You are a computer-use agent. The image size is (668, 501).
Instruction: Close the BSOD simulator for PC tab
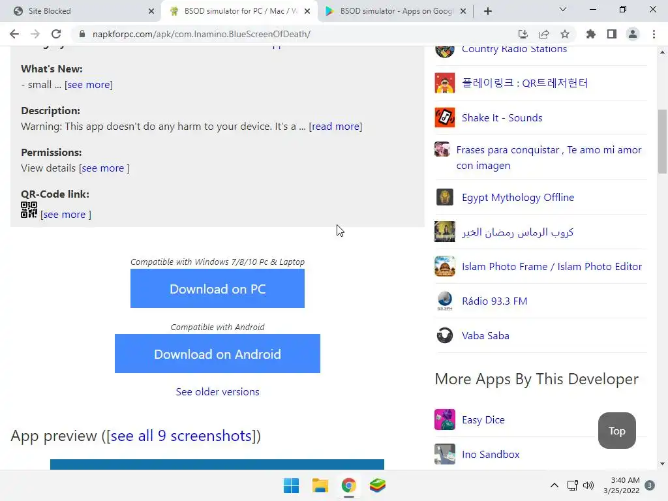tap(307, 11)
